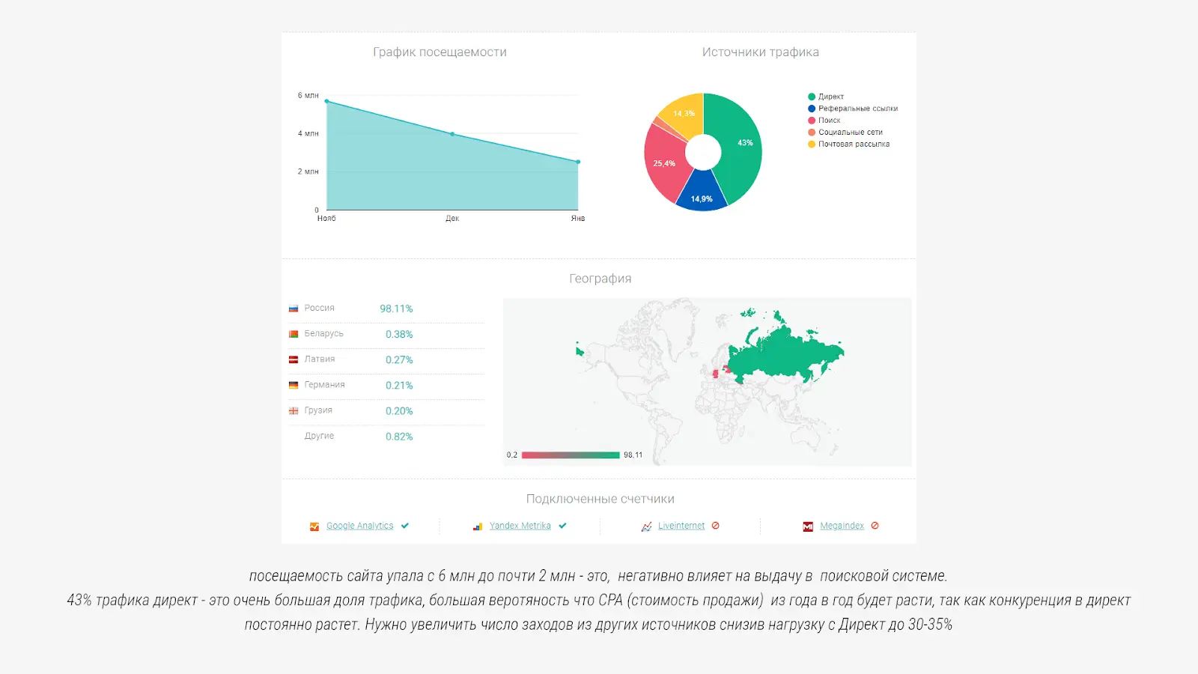
Task: Click the Germany flag icon
Action: 294,385
